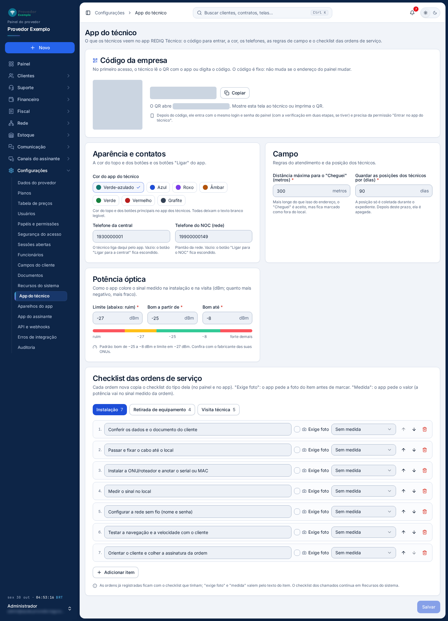The image size is (448, 621).
Task: Open the Administrador account switcher
Action: 40,608
